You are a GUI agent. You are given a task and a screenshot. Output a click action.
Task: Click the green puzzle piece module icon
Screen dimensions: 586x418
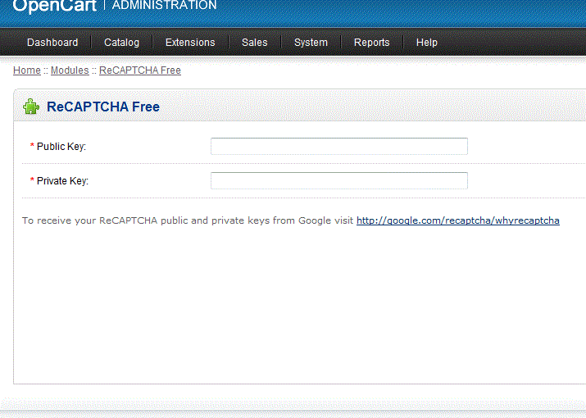click(x=31, y=107)
